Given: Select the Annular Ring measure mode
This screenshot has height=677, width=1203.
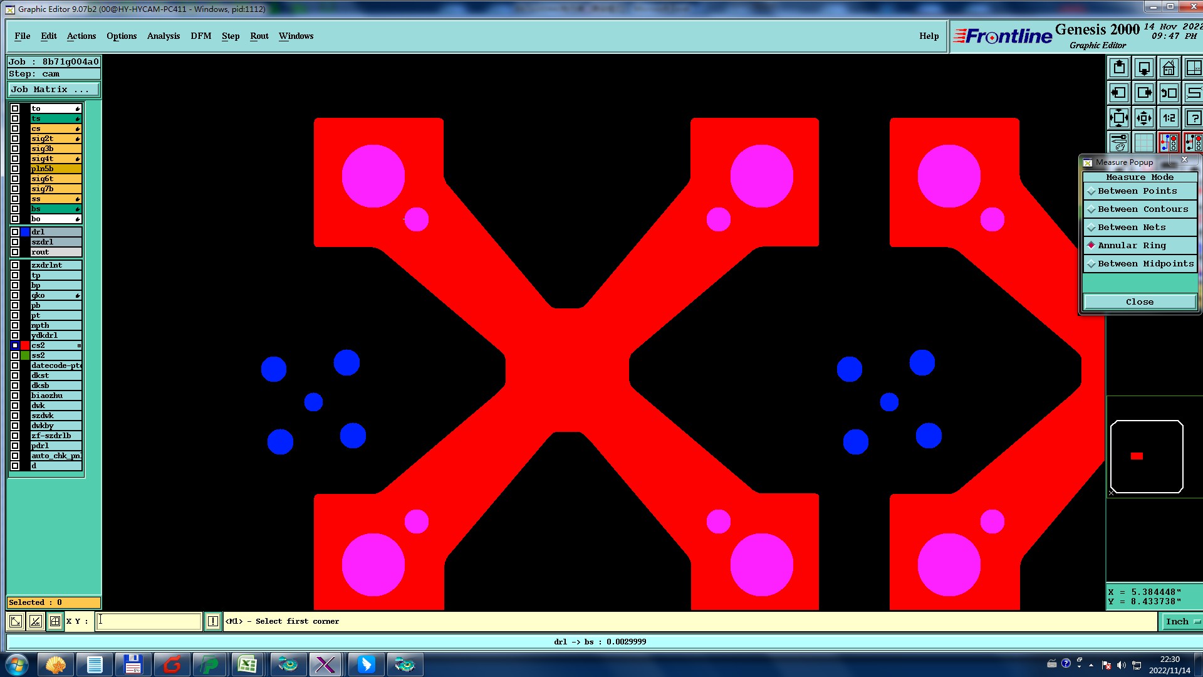Looking at the screenshot, I should [x=1132, y=246].
